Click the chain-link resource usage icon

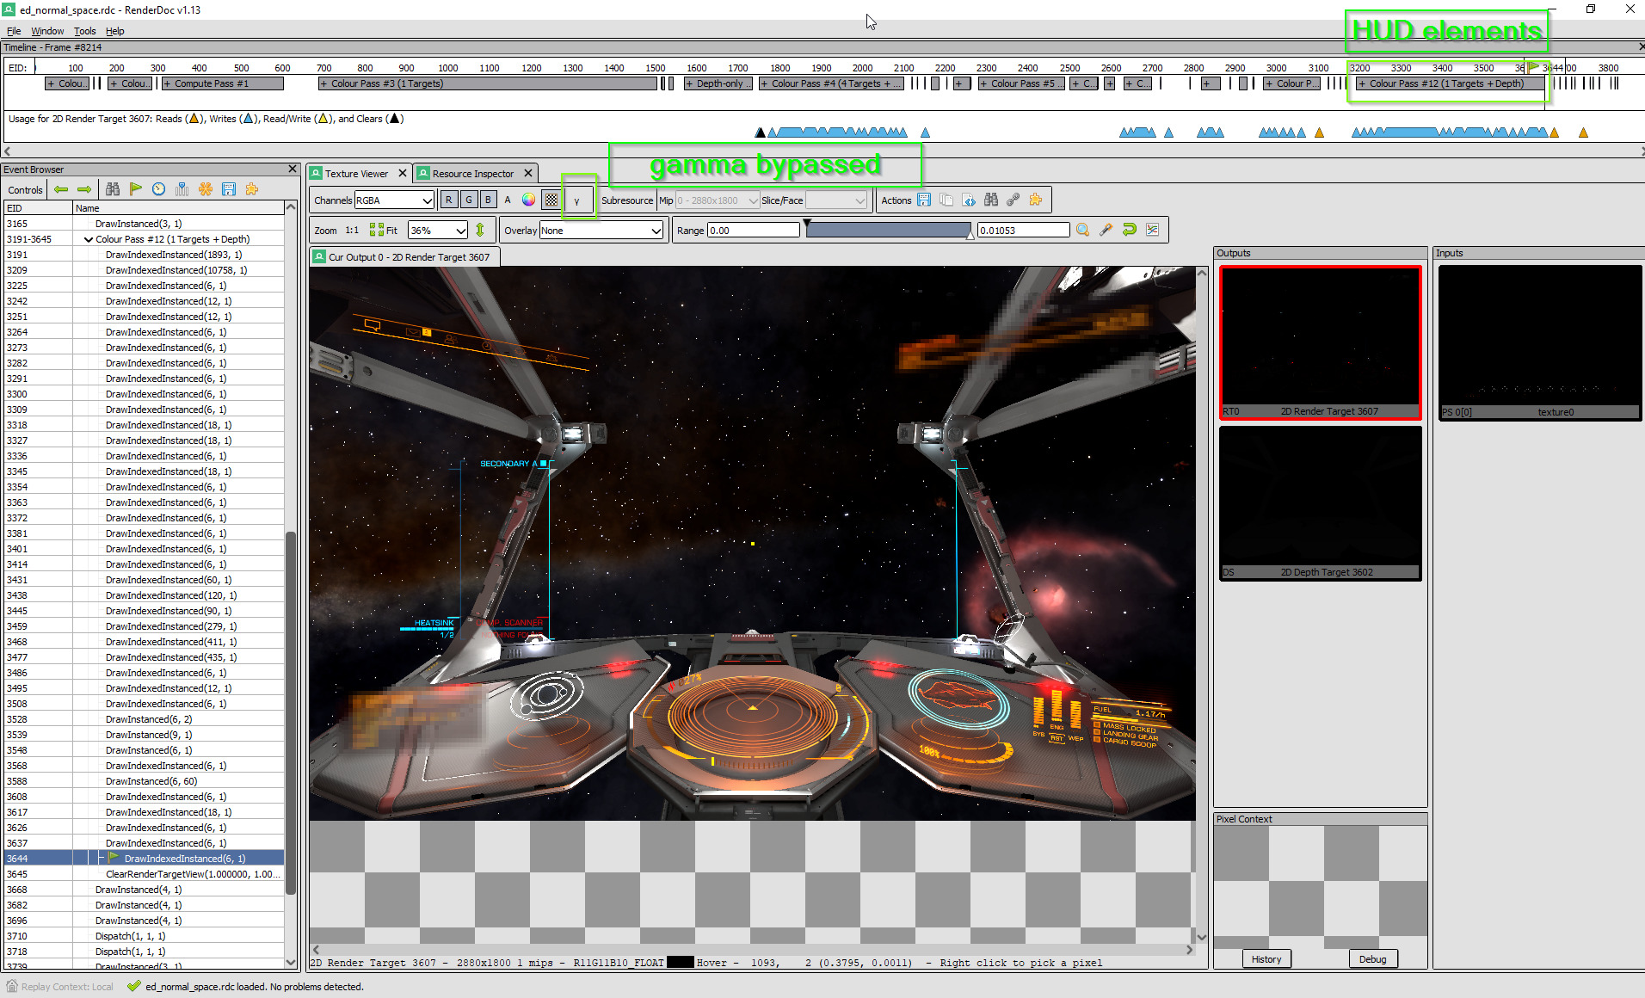1013,200
